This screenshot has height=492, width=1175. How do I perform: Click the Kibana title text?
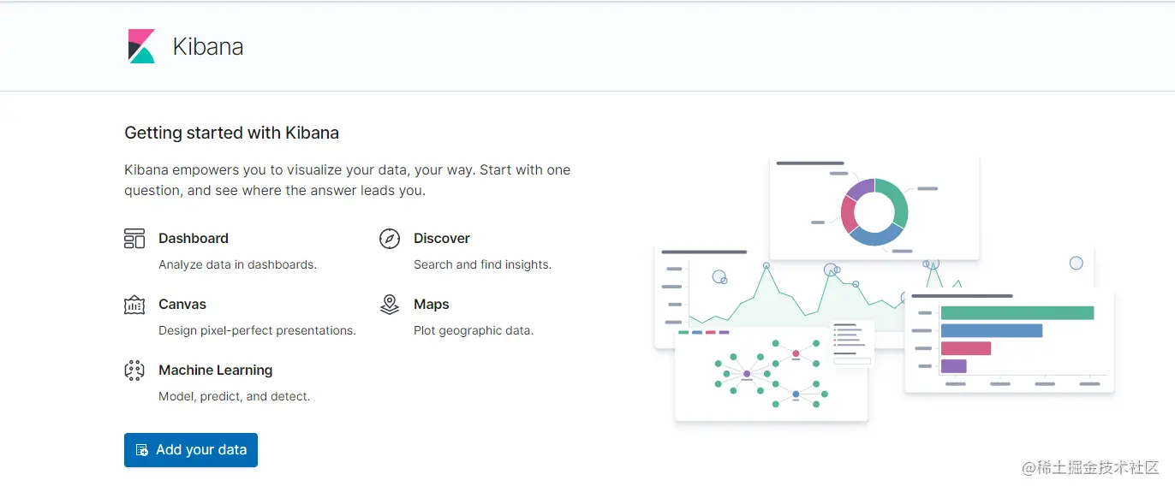pos(208,46)
